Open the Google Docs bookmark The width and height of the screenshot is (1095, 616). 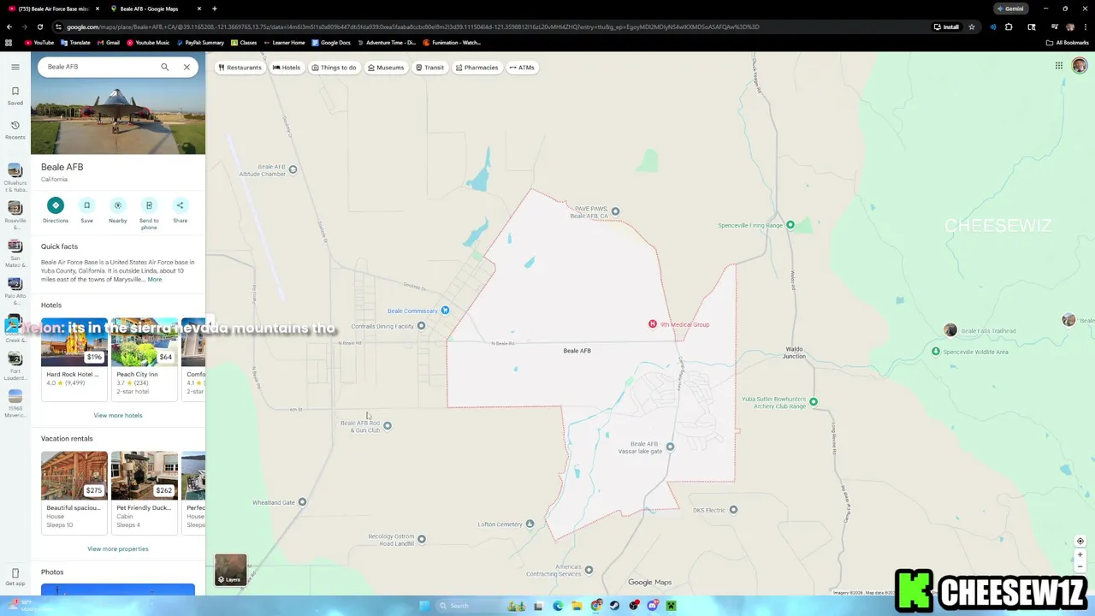point(331,42)
